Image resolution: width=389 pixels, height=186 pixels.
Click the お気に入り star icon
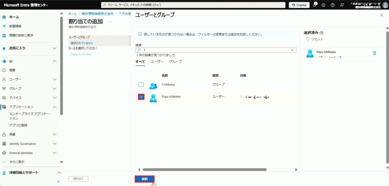4,48
